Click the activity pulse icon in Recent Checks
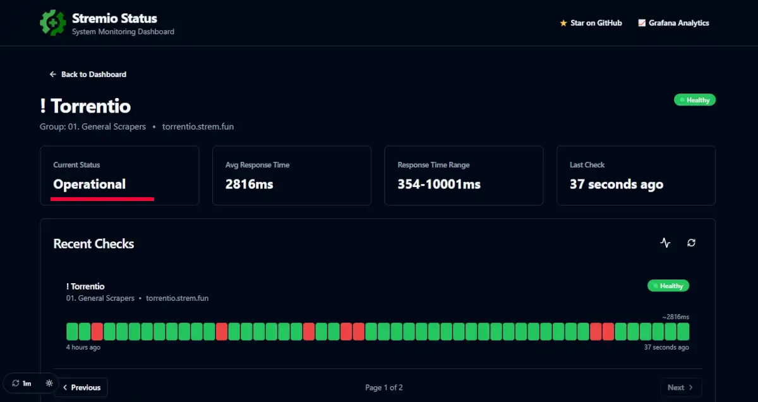 point(665,243)
